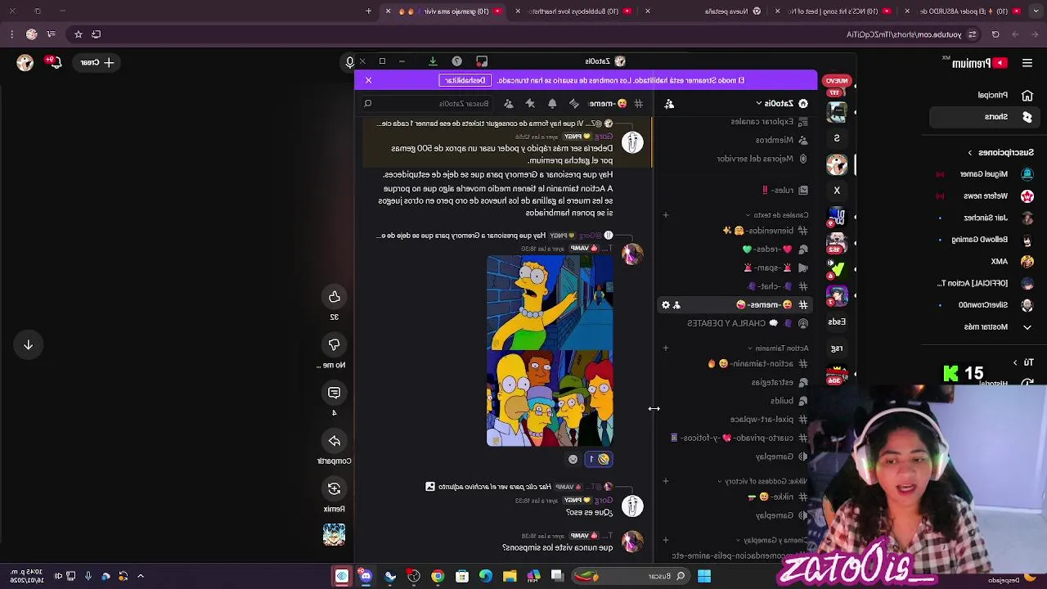
Task: Open Chrome from the taskbar
Action: [x=438, y=576]
